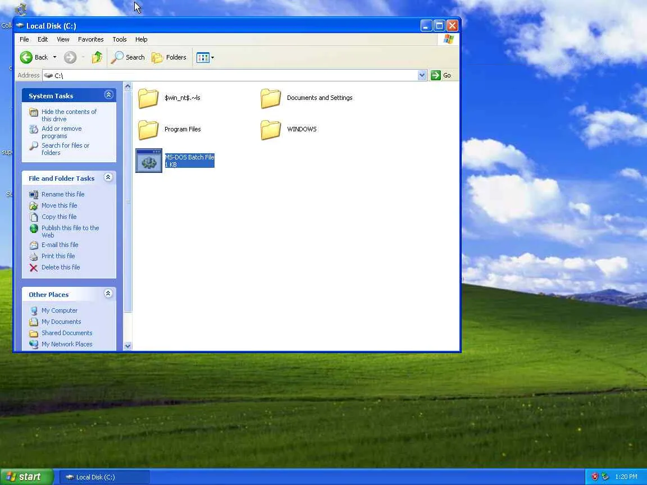Open the Back history dropdown arrow

click(54, 57)
